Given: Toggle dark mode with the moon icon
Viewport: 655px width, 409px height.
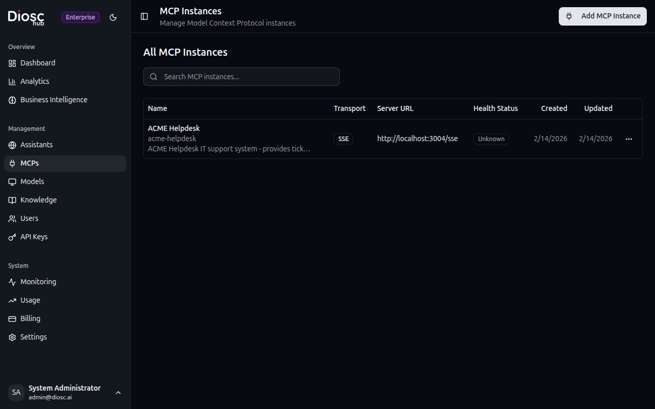Looking at the screenshot, I should [x=113, y=17].
